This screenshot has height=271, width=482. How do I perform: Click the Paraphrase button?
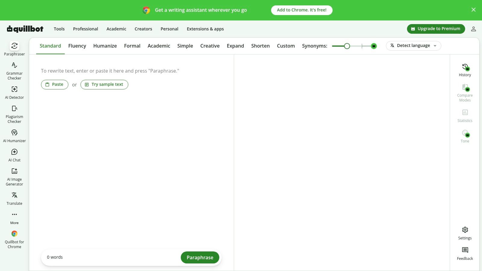pos(200,257)
